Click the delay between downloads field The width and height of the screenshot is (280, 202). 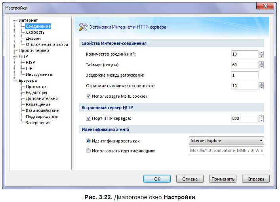(245, 75)
